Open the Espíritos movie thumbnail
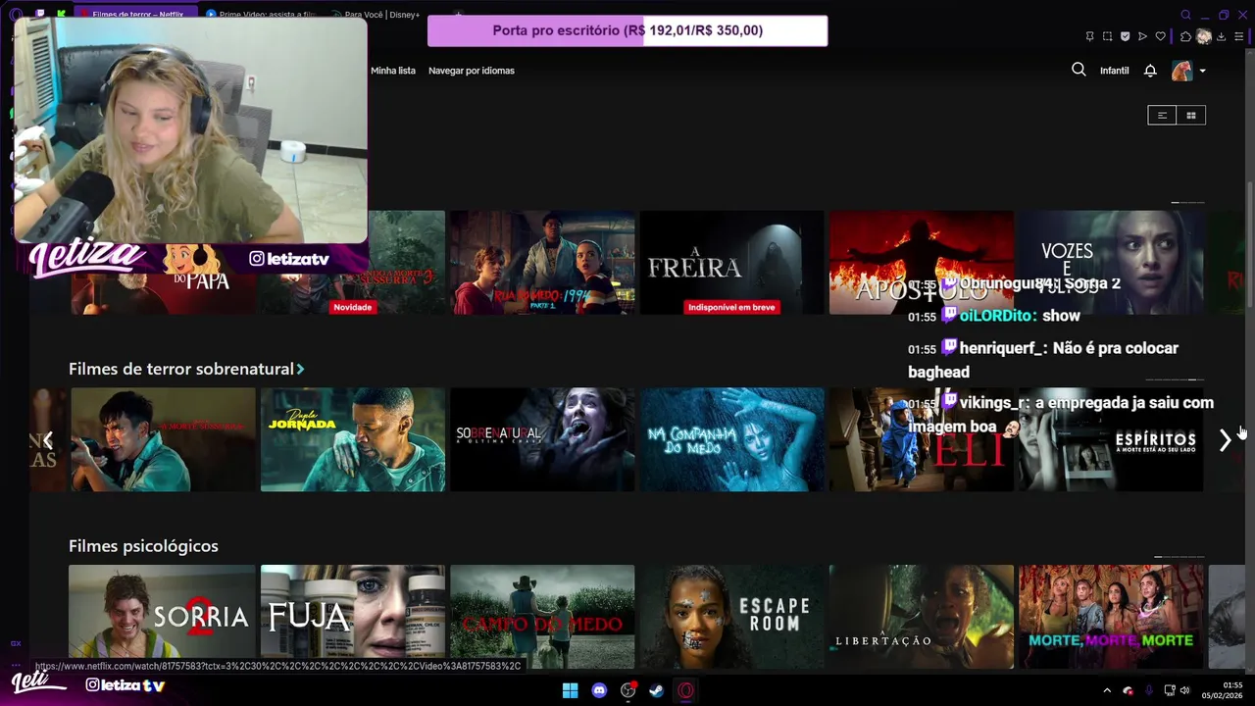Viewport: 1255px width, 706px height. [x=1110, y=439]
